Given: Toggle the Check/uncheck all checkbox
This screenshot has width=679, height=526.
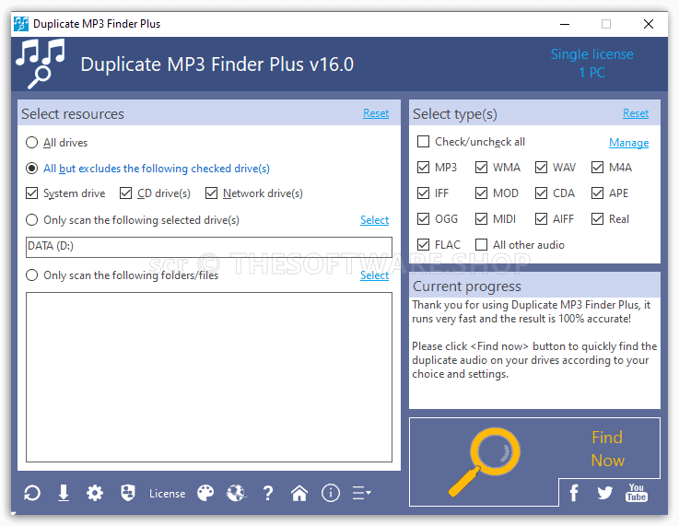Looking at the screenshot, I should pyautogui.click(x=423, y=142).
